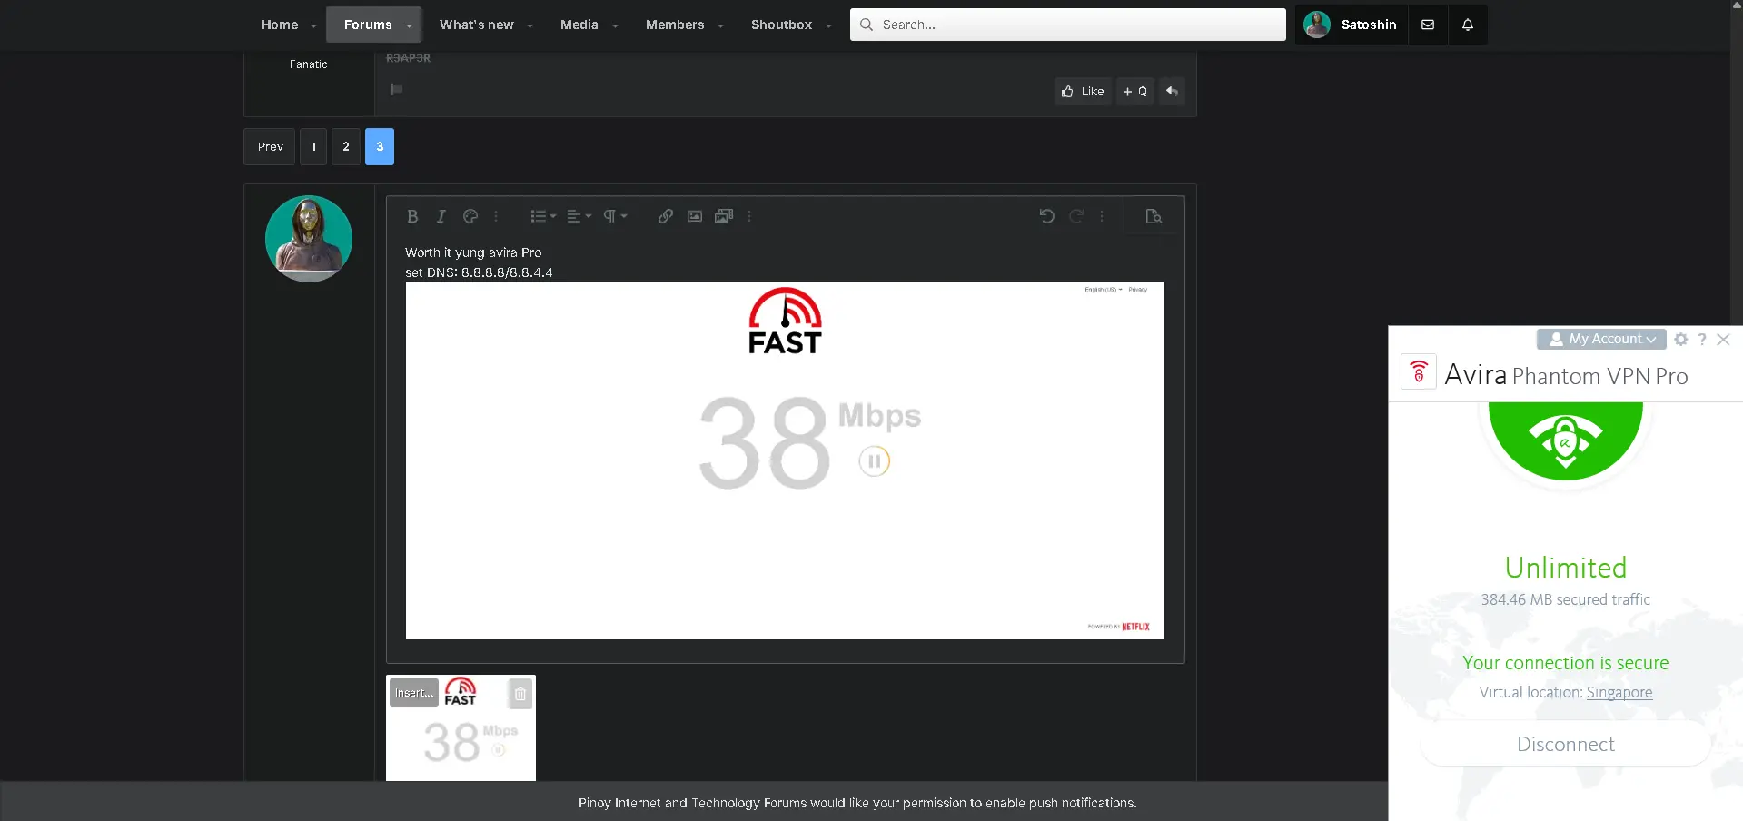The image size is (1743, 821).
Task: Change virtual location via Singapore link
Action: point(1619,692)
